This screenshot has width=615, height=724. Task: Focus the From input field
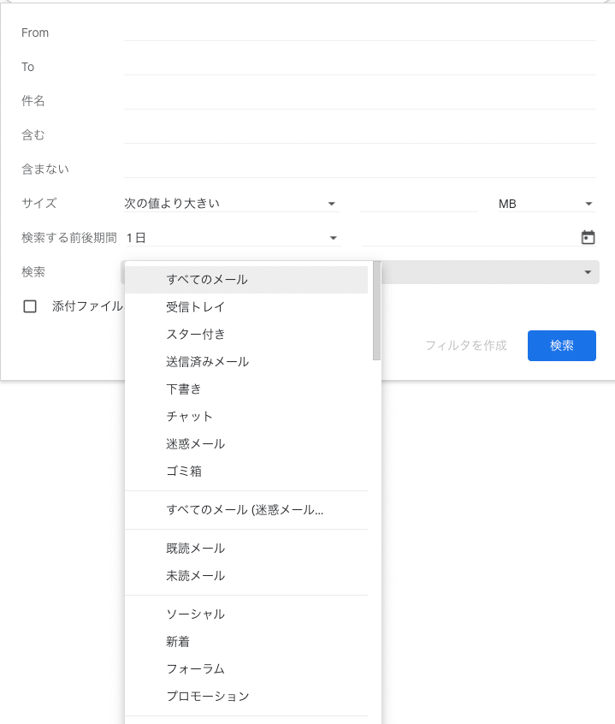(360, 33)
